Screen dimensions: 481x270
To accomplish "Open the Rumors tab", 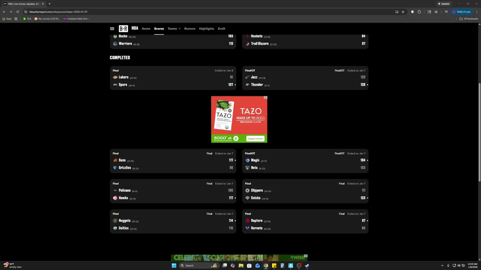I will [190, 28].
